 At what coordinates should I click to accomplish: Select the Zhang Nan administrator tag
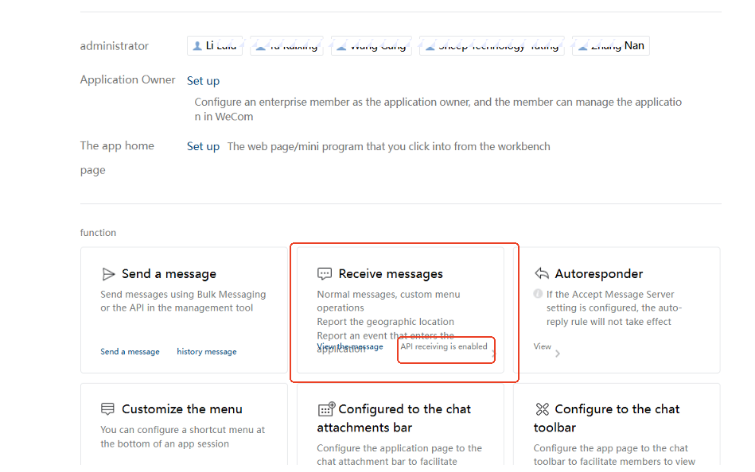611,46
